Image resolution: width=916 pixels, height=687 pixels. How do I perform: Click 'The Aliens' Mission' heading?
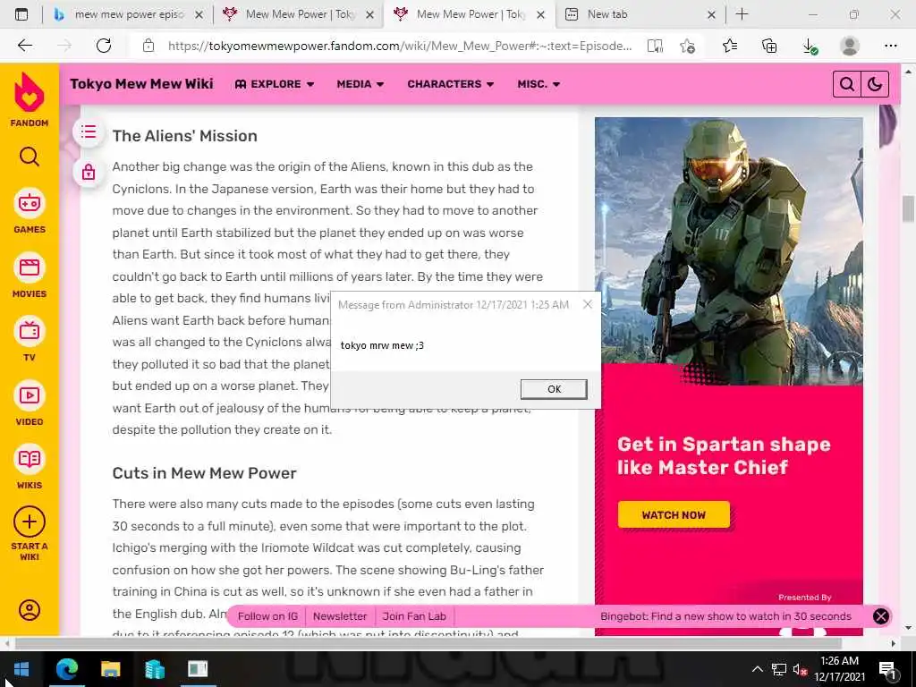click(x=184, y=136)
